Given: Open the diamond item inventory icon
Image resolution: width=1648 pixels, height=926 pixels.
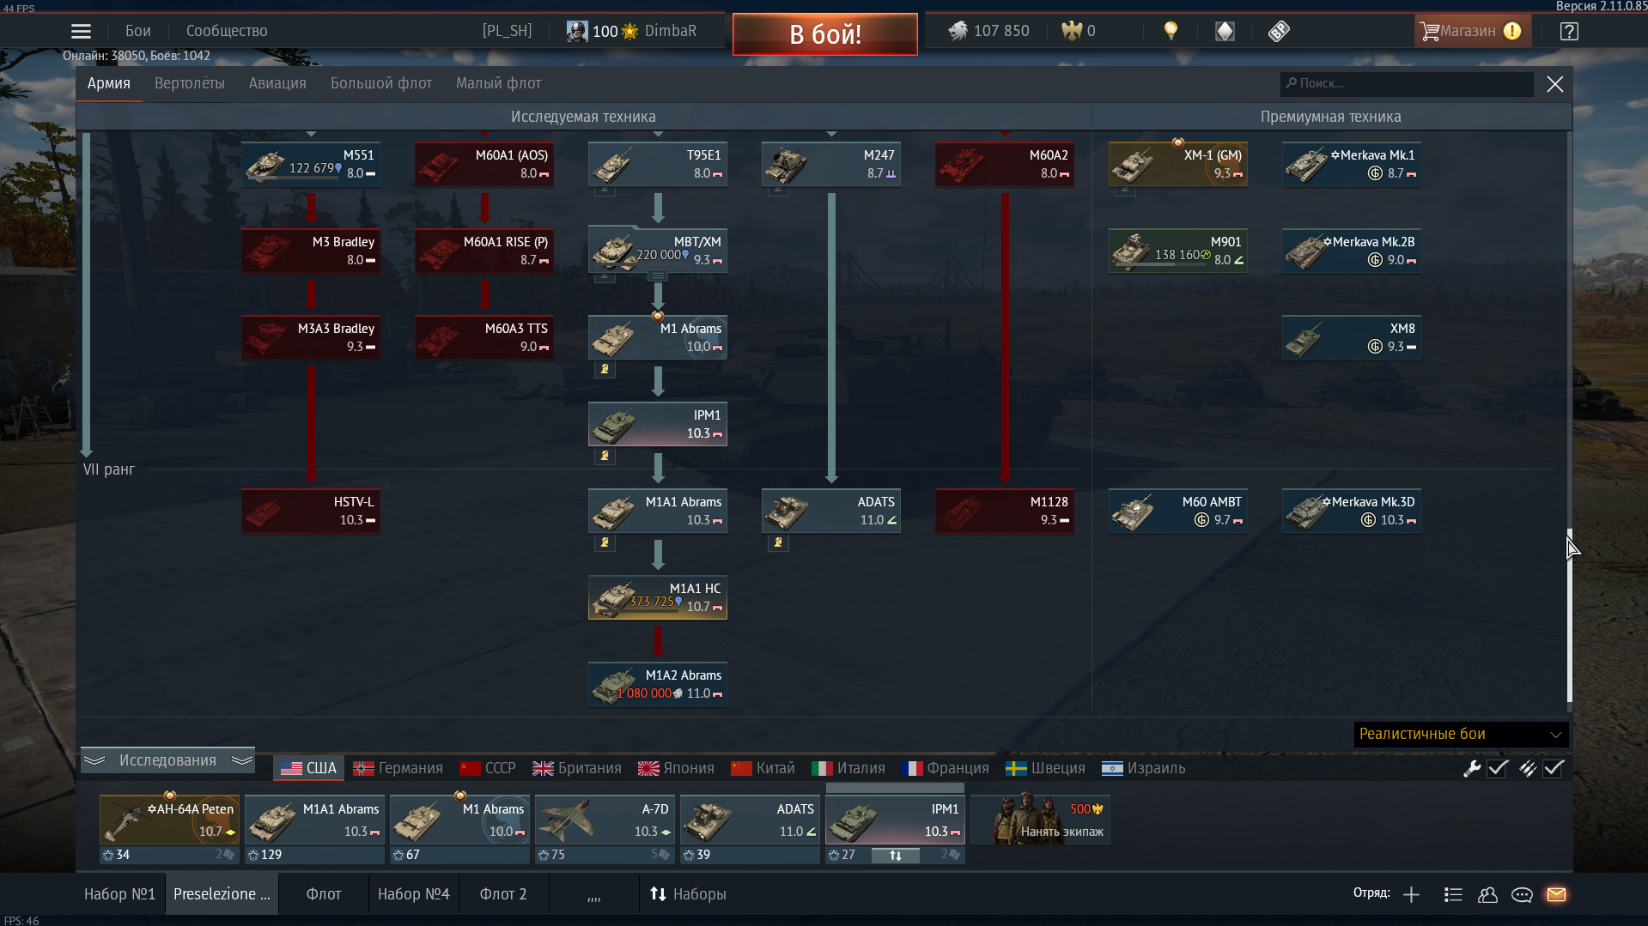Looking at the screenshot, I should click(1225, 31).
